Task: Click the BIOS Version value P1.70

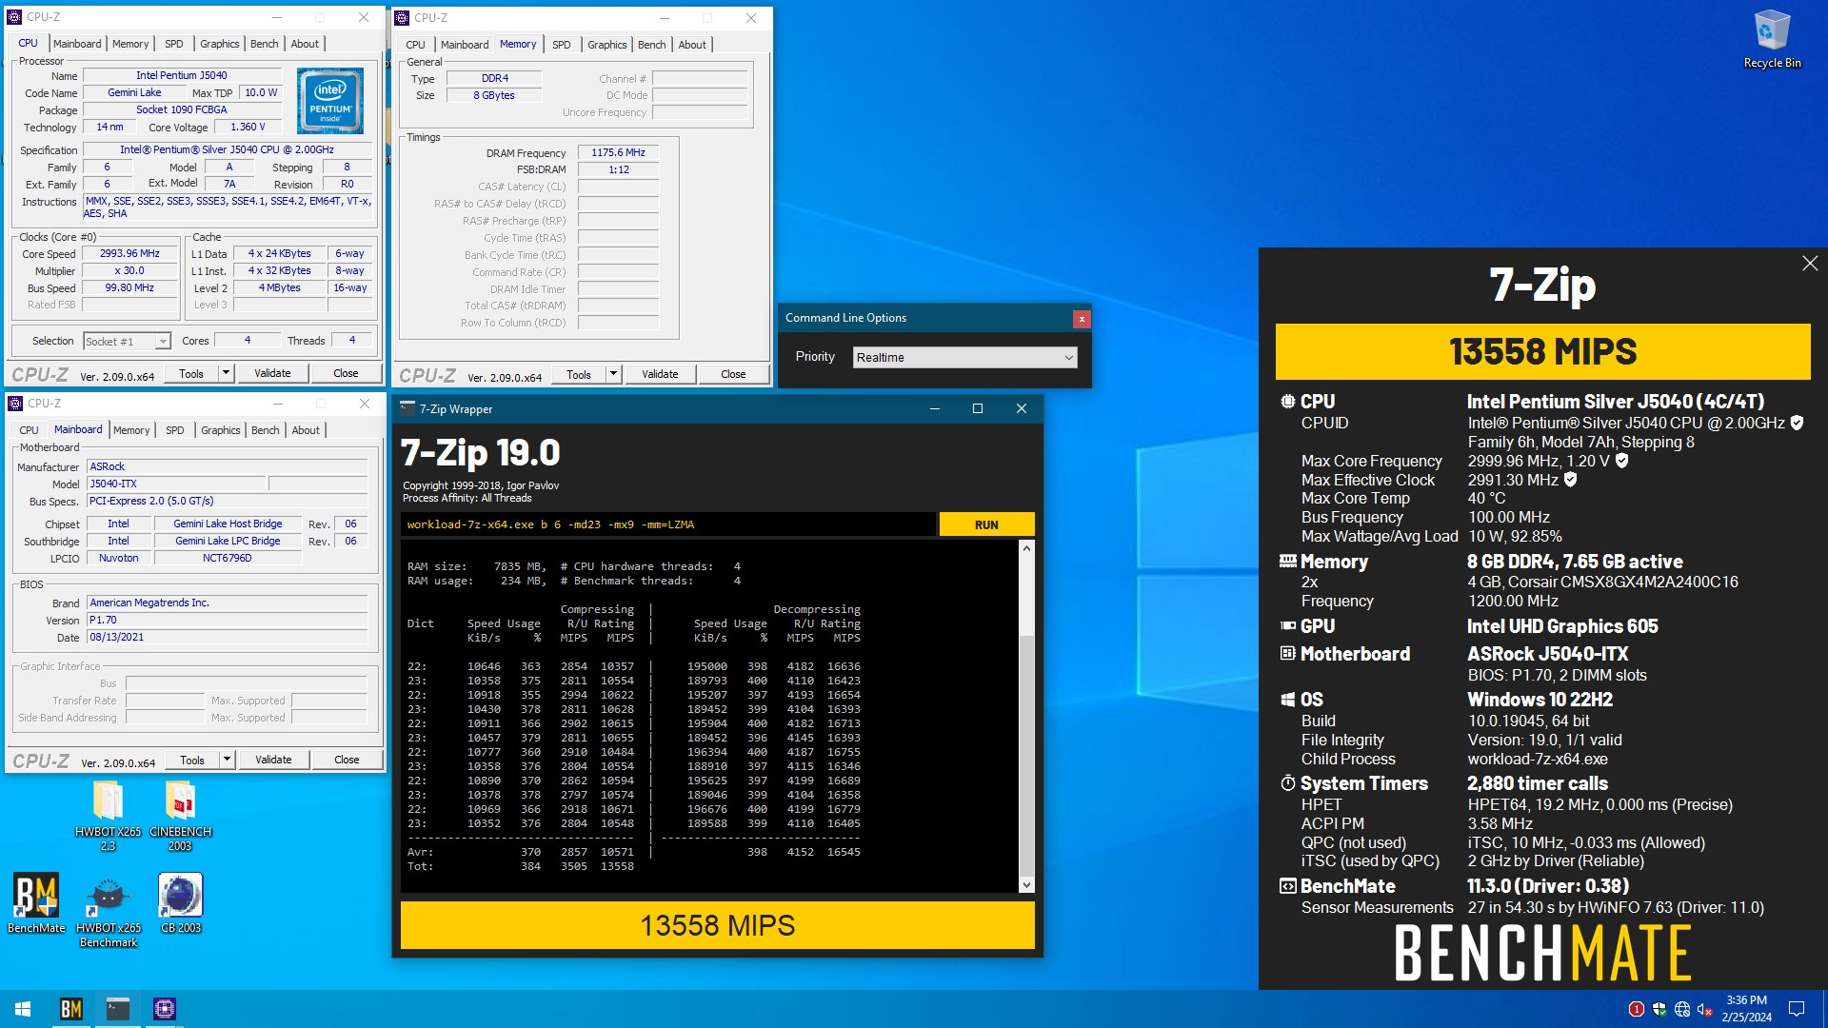Action: pyautogui.click(x=227, y=620)
